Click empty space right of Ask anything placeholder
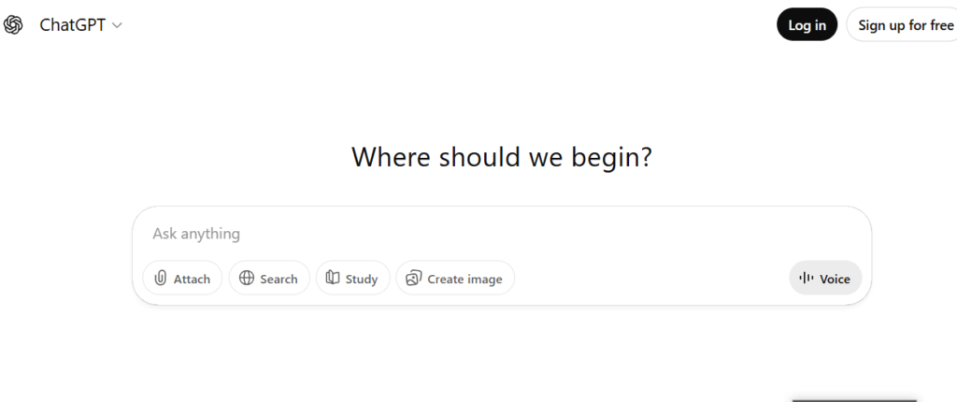 561,234
